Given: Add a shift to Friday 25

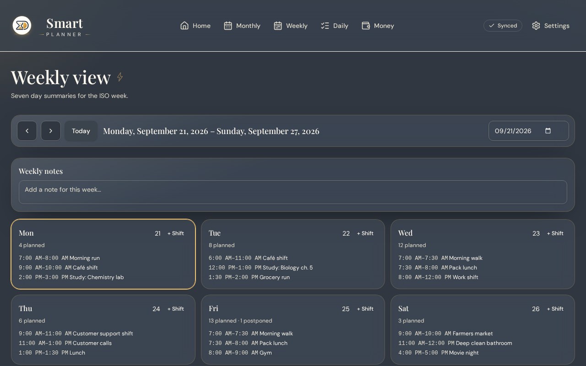Looking at the screenshot, I should point(365,309).
